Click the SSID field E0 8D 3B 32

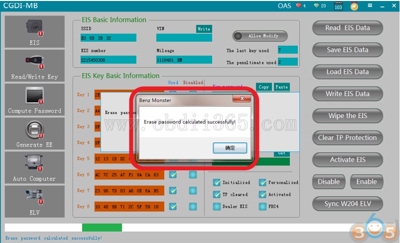click(x=109, y=38)
